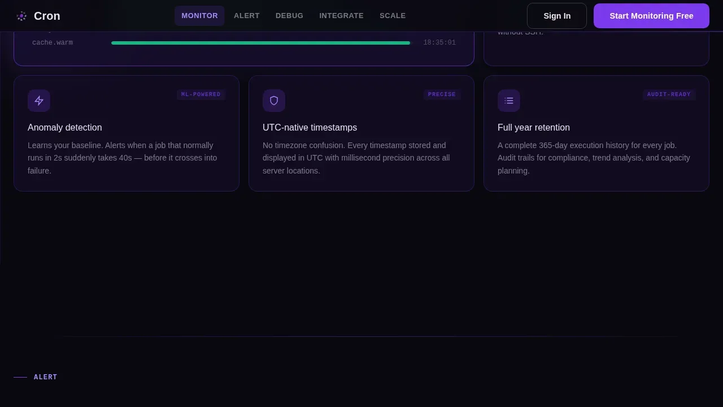This screenshot has width=723, height=407.
Task: Click the shield icon for UTC-native timestamps
Action: click(274, 101)
